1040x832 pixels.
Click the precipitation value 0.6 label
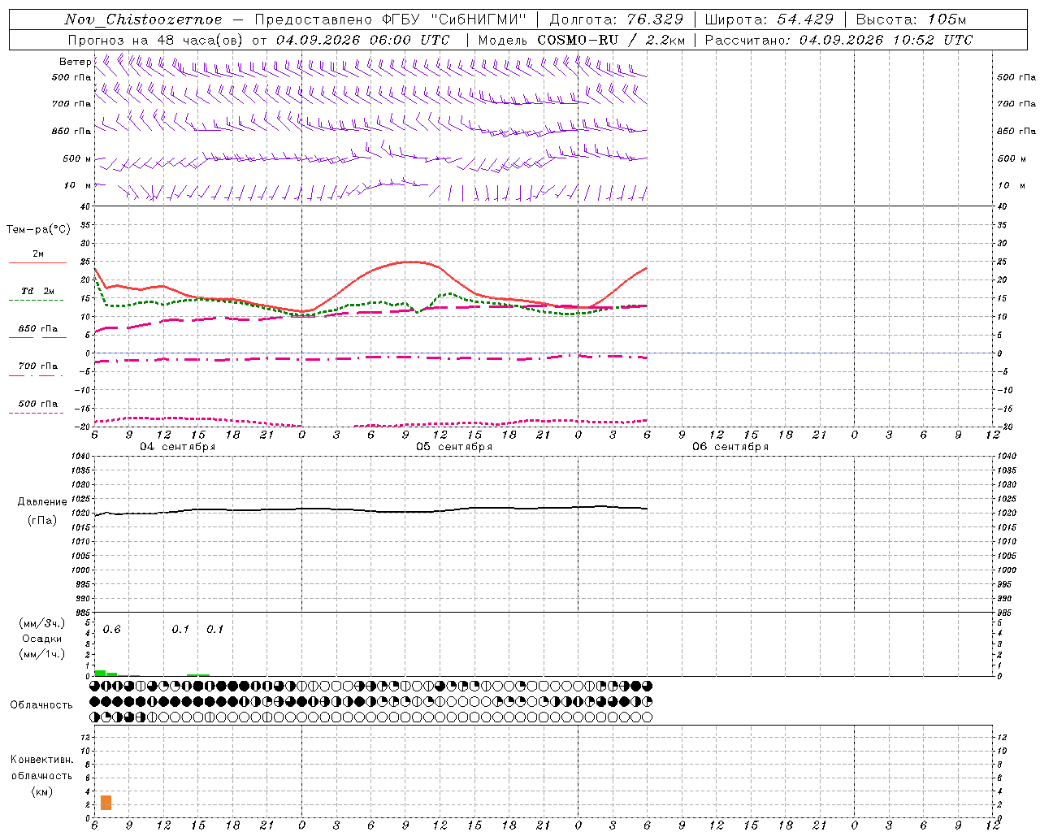(111, 630)
